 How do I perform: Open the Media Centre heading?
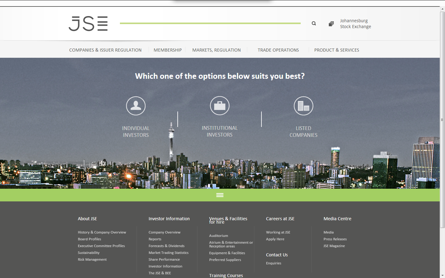coord(337,219)
